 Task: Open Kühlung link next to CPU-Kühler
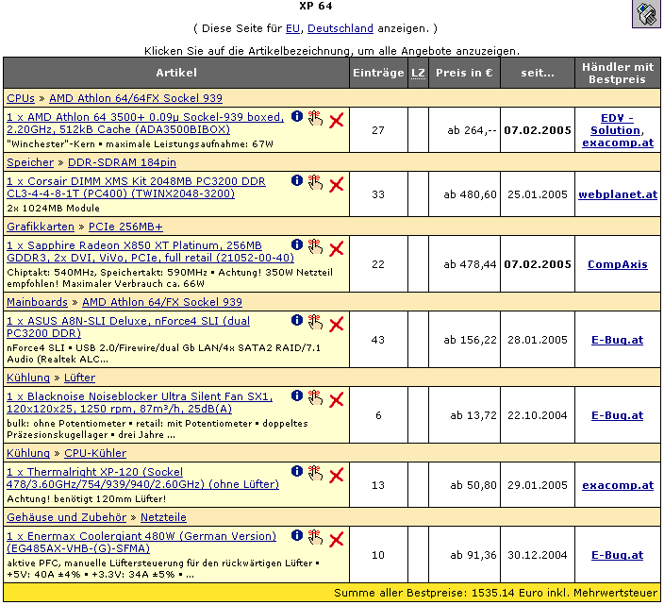click(x=28, y=453)
